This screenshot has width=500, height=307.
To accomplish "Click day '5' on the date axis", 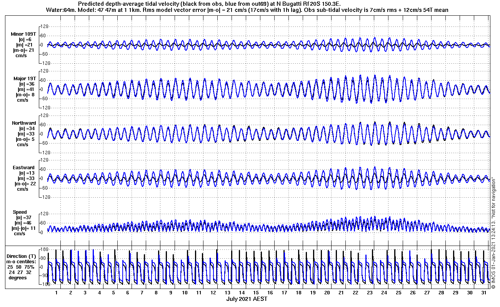I will (113, 292).
